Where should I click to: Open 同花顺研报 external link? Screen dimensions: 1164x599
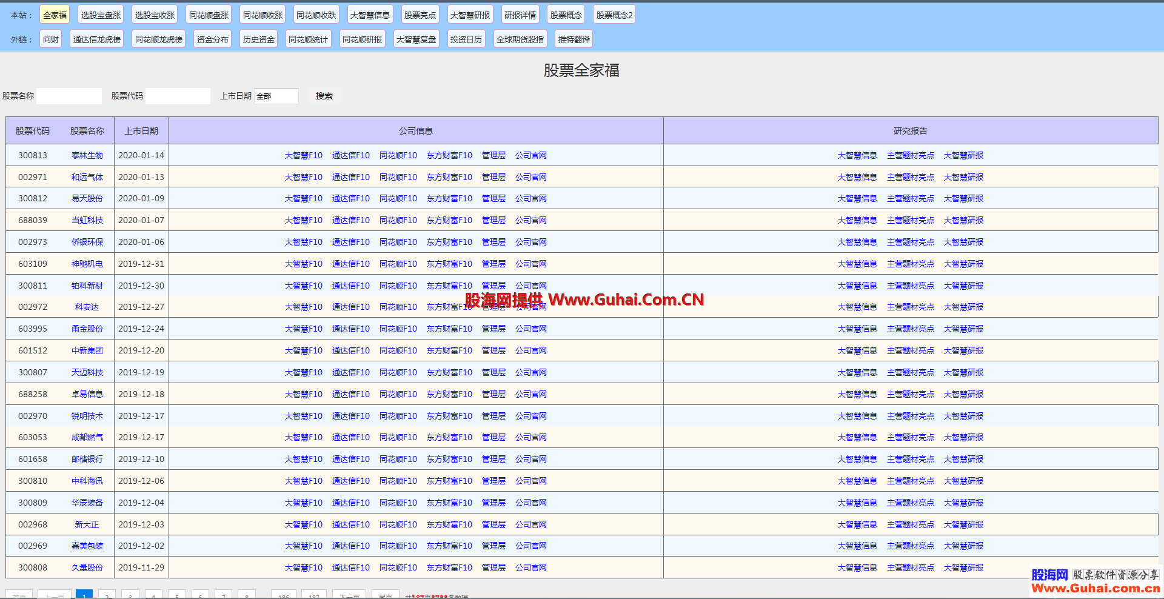pos(363,39)
